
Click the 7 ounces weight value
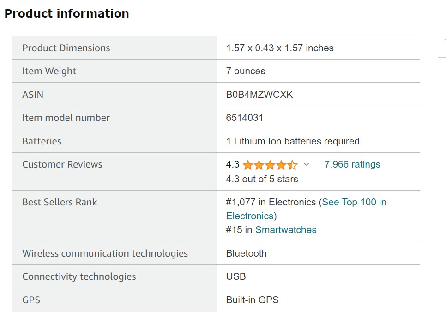(246, 71)
